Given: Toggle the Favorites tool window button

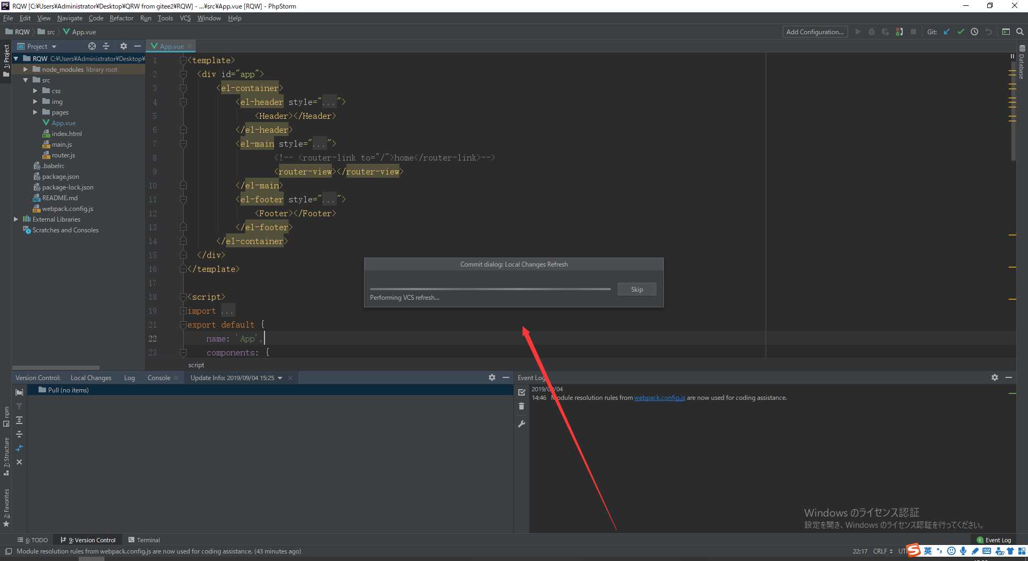Looking at the screenshot, I should point(6,507).
